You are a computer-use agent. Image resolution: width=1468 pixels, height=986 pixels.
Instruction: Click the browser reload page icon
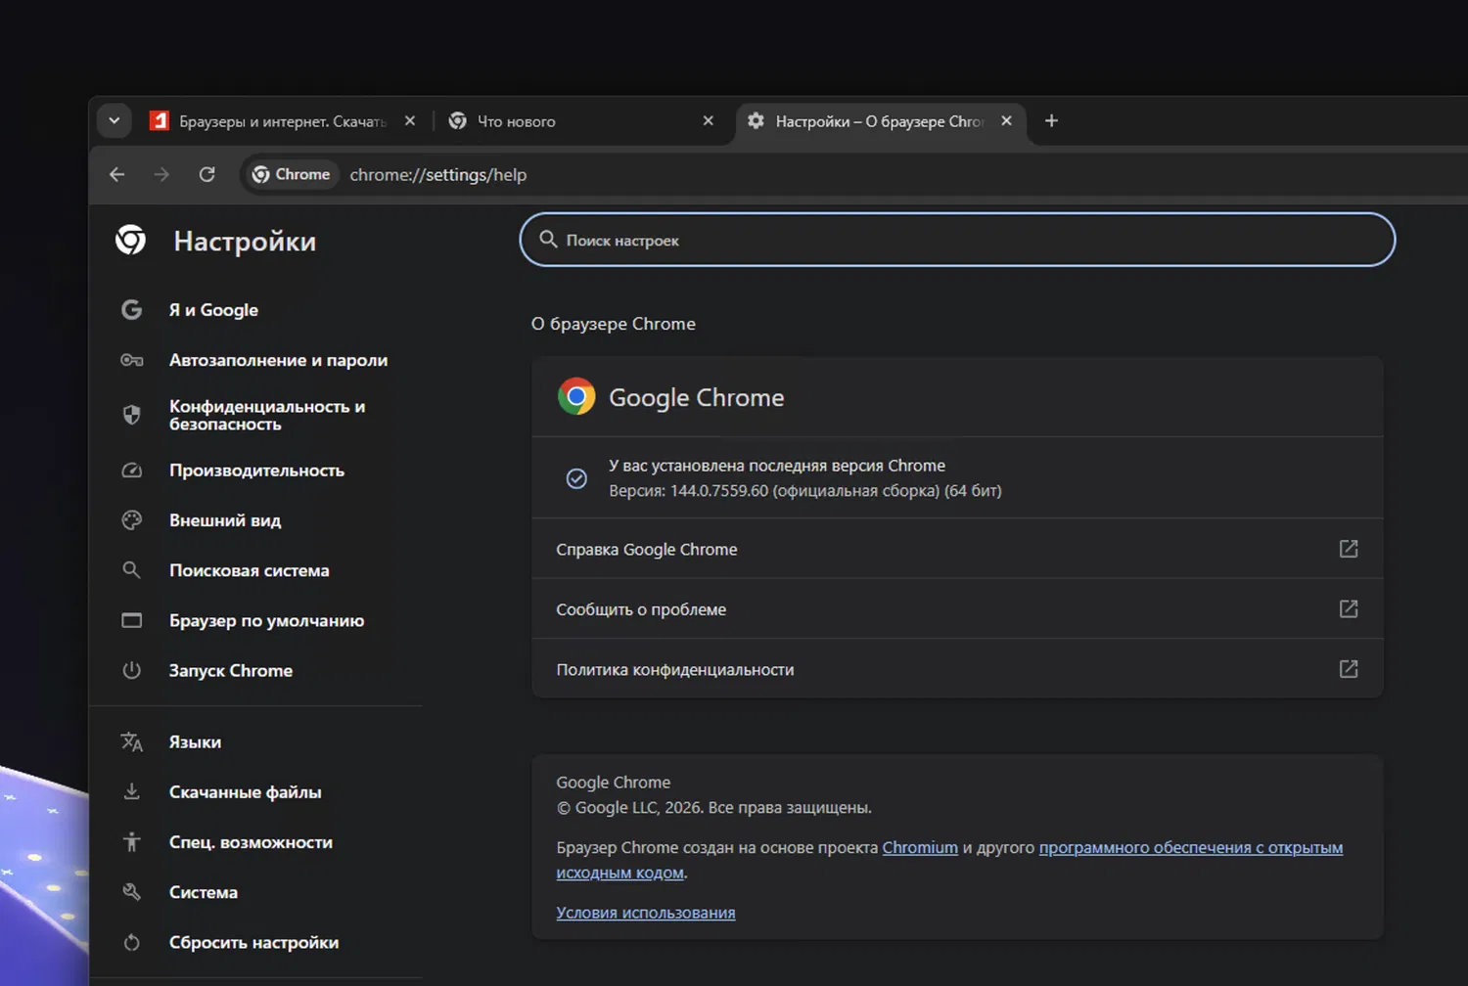[206, 174]
